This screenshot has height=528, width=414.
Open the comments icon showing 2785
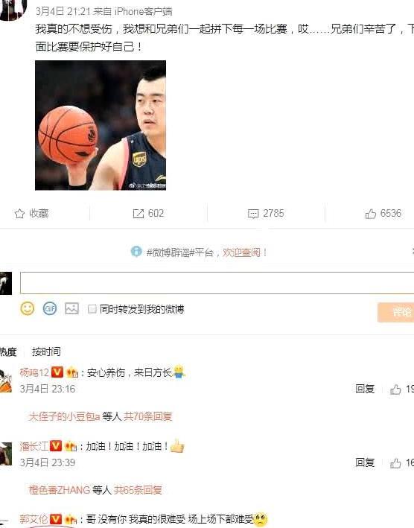[253, 214]
